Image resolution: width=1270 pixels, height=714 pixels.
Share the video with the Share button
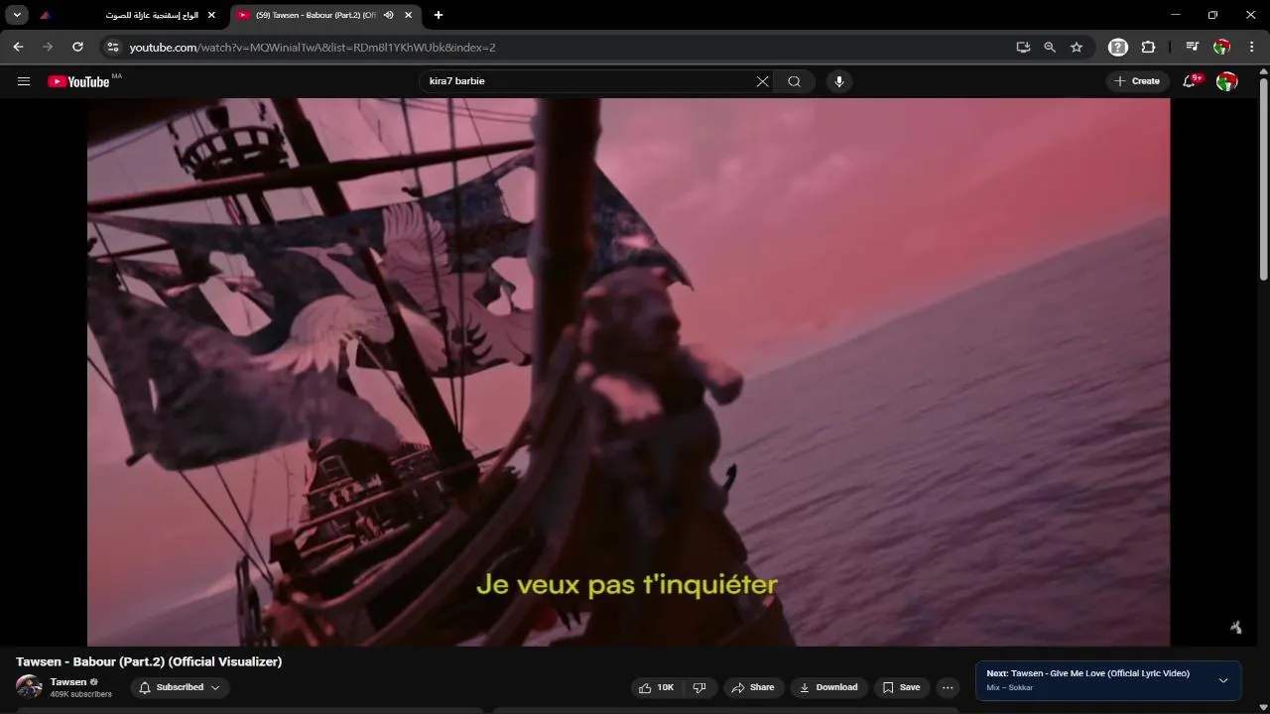coord(752,687)
